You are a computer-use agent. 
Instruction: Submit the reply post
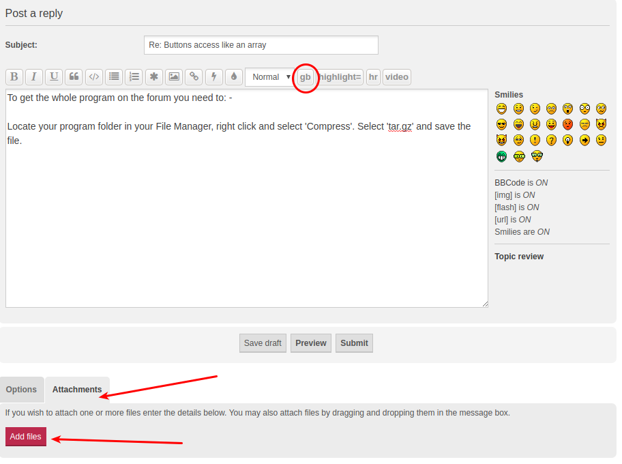tap(354, 343)
